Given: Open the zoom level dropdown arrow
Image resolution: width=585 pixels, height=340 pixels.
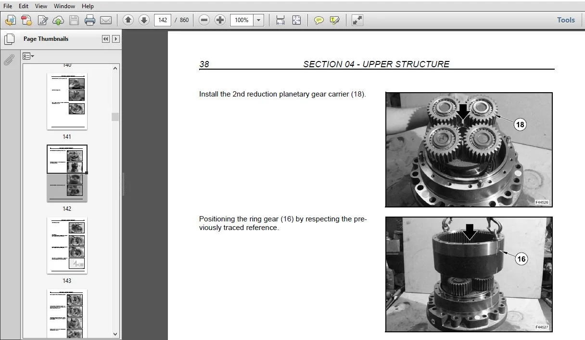Looking at the screenshot, I should point(259,20).
